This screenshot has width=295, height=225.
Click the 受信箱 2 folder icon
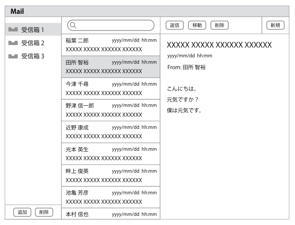[13, 43]
